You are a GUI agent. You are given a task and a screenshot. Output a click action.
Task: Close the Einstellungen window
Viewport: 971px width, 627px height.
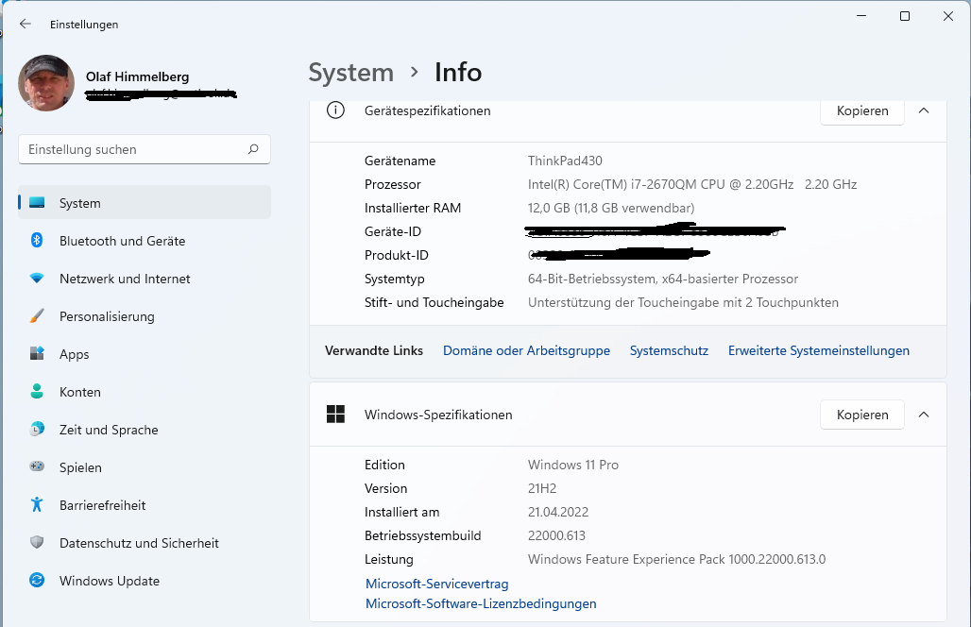[x=948, y=16]
